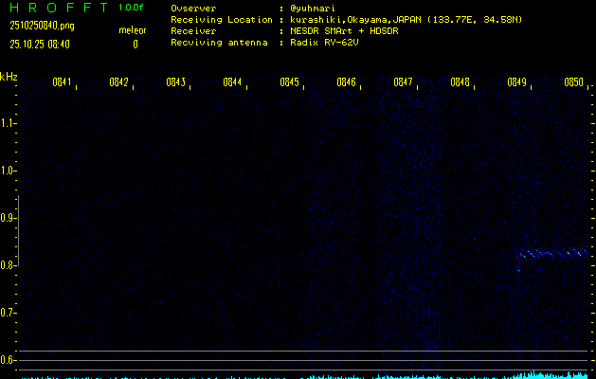Click the 0844 time marker

click(x=232, y=82)
